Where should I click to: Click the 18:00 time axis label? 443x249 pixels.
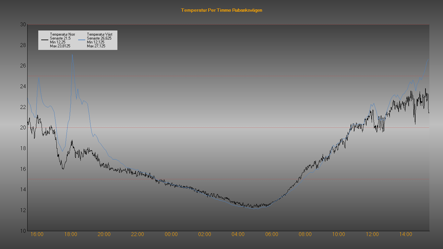click(71, 234)
